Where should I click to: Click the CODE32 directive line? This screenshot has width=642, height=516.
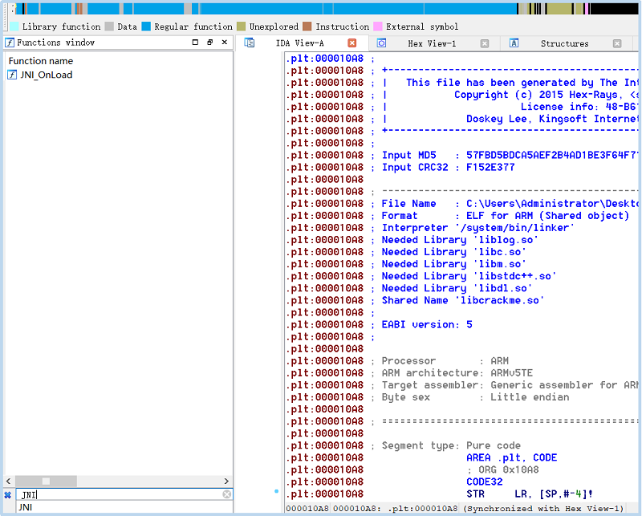pos(485,481)
